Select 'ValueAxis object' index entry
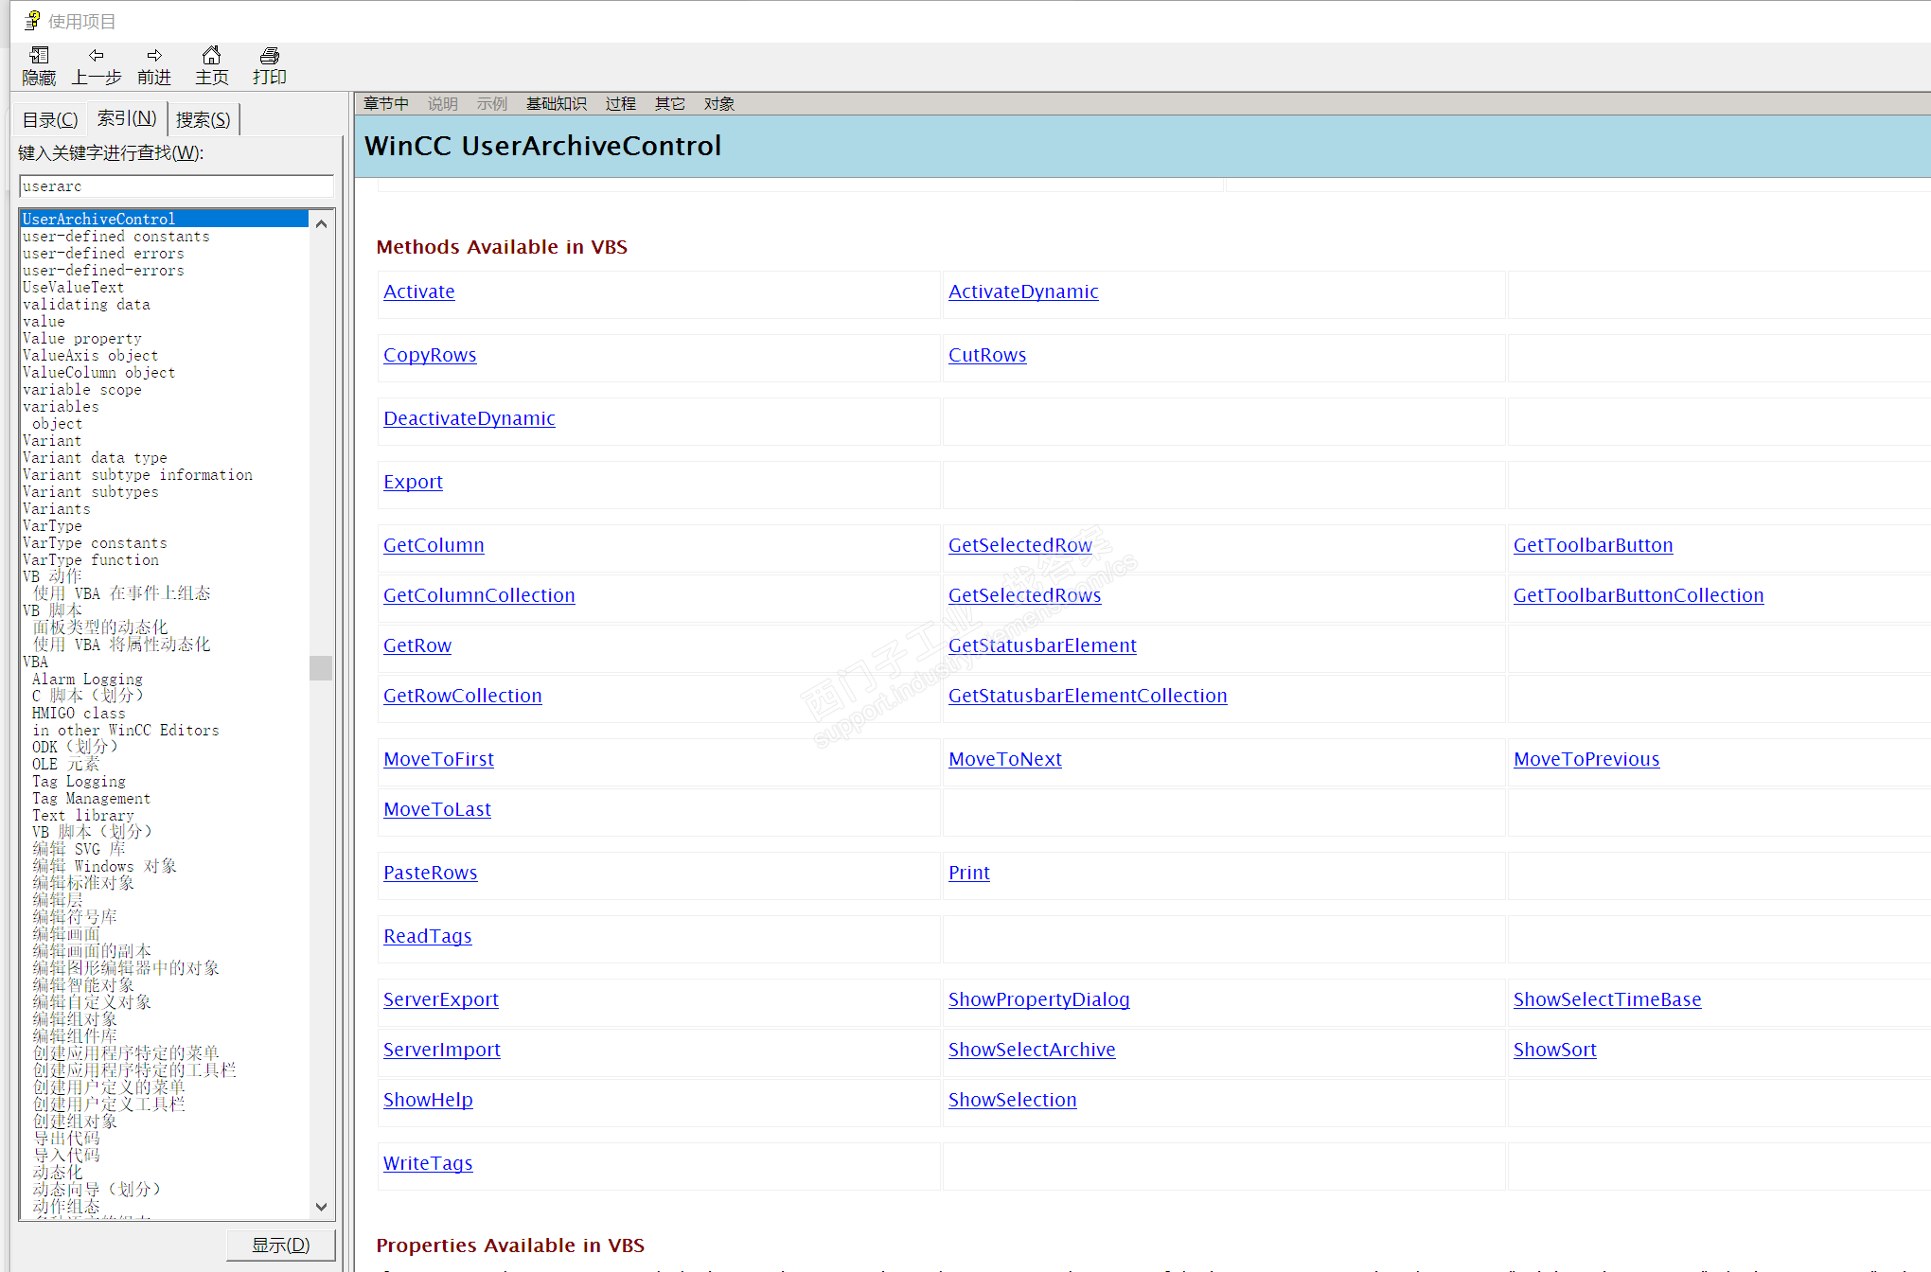 click(x=90, y=356)
